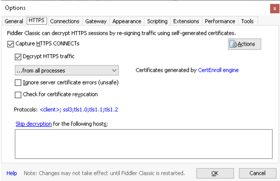Viewport: 280px width, 181px height.
Task: Open the Appearance tab
Action: point(127,21)
